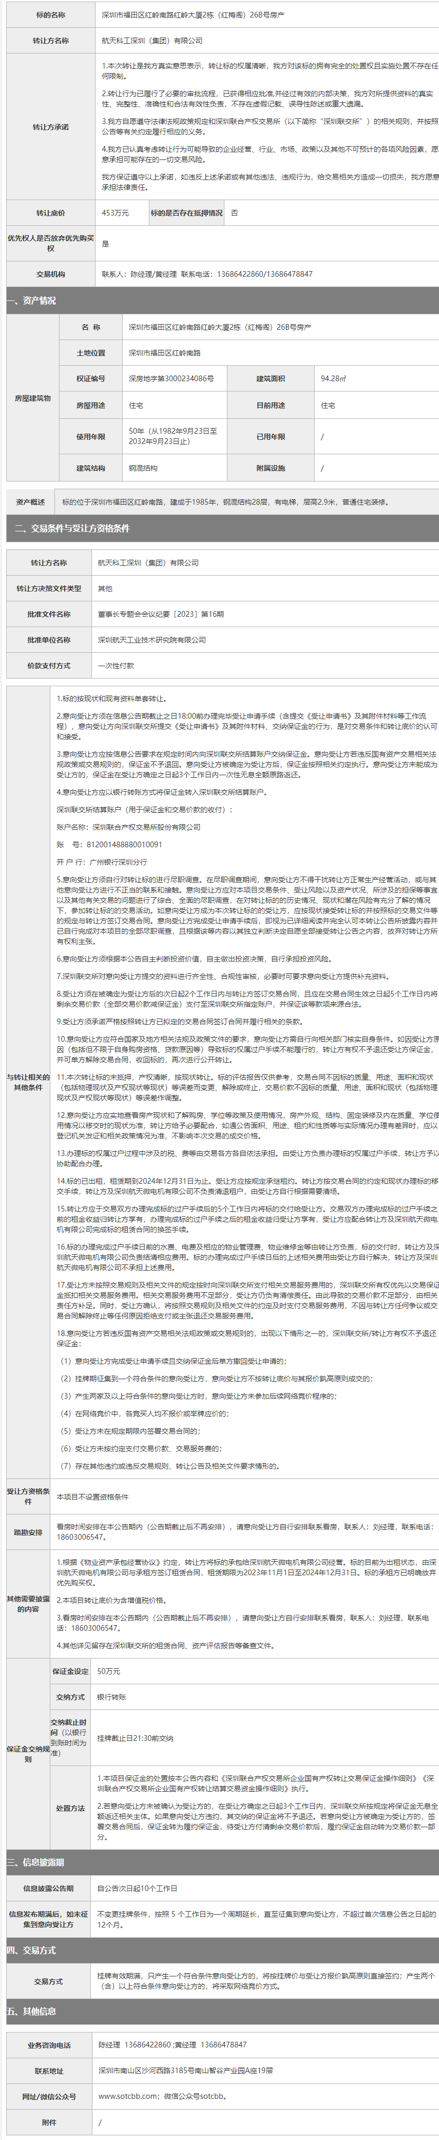The width and height of the screenshot is (439, 2140).
Task: Click the 住宅 value beside 目前用途
Action: click(328, 405)
